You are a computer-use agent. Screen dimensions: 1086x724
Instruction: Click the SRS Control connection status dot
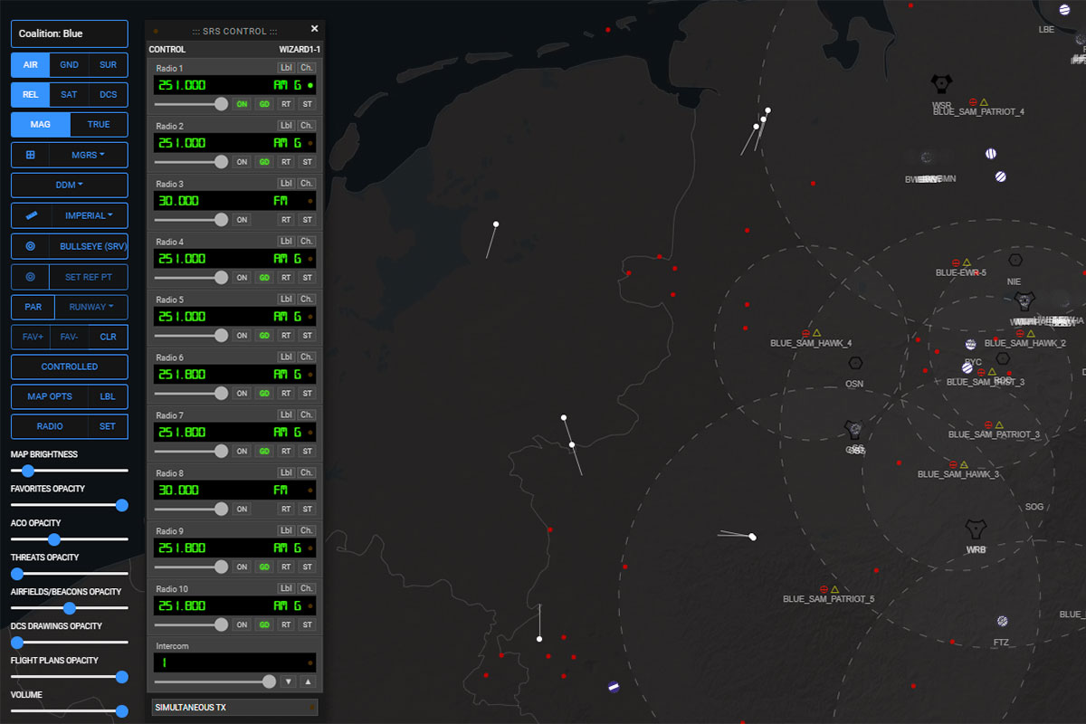click(x=157, y=31)
